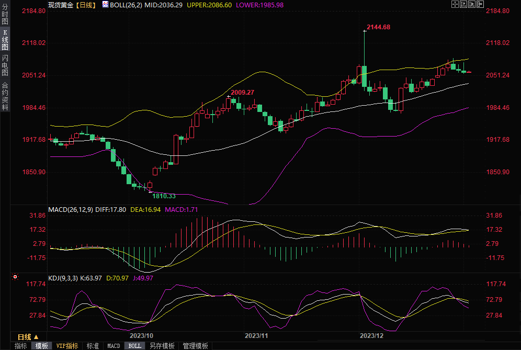
Task: Toggle the 标准 standard template
Action: tap(93, 346)
